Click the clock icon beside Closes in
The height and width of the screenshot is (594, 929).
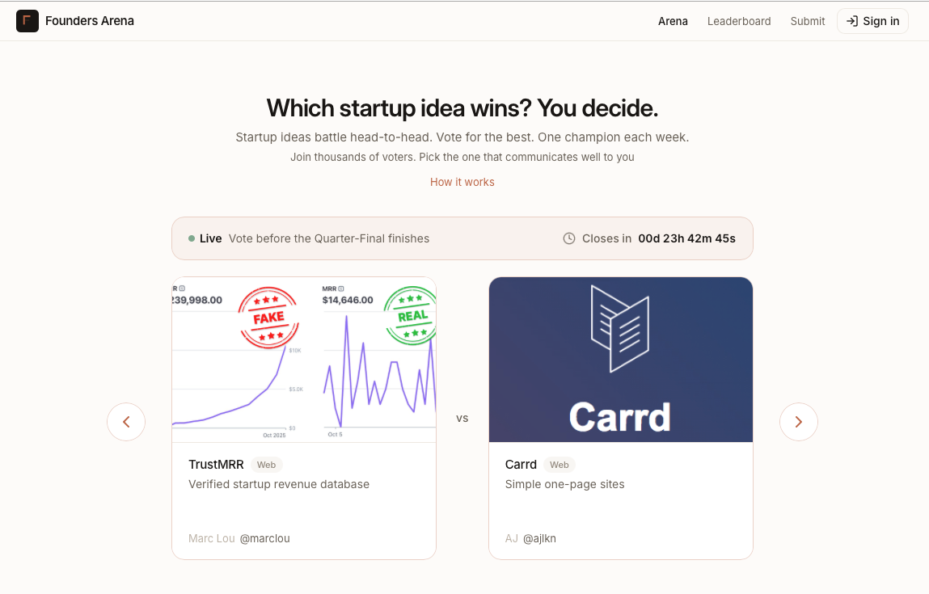569,238
